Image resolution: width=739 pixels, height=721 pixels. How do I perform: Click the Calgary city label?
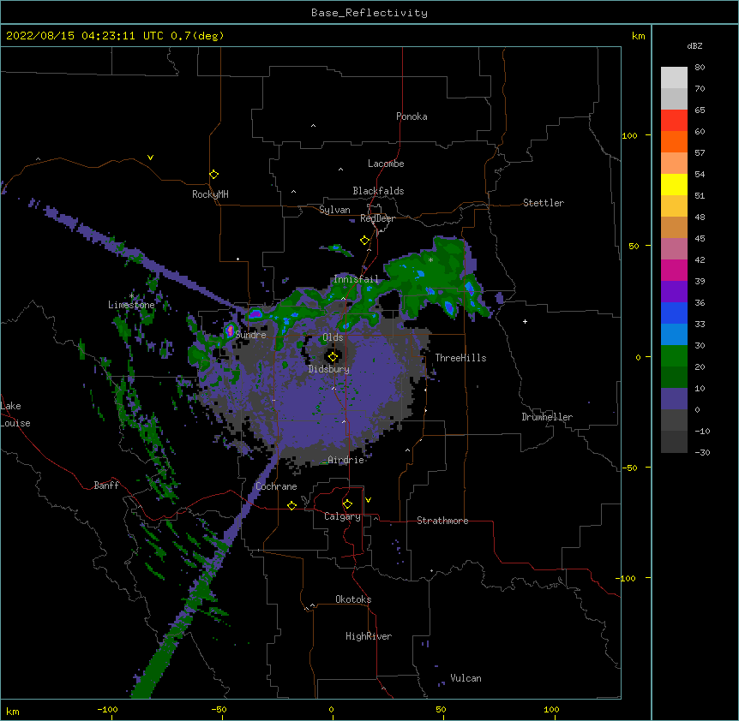[342, 516]
